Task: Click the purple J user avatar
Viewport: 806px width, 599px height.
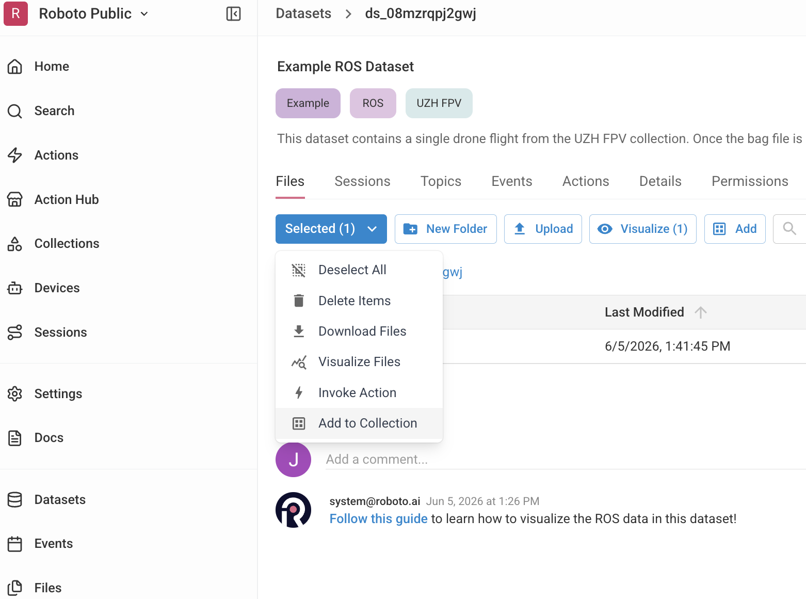Action: 293,460
